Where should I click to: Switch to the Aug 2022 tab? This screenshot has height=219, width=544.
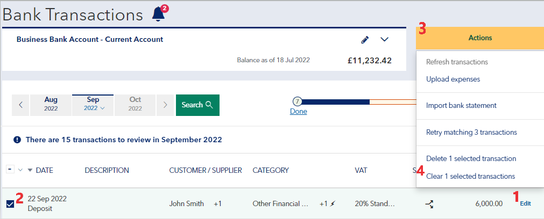(x=51, y=105)
